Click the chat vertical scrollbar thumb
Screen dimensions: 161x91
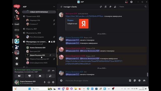click(x=148, y=75)
